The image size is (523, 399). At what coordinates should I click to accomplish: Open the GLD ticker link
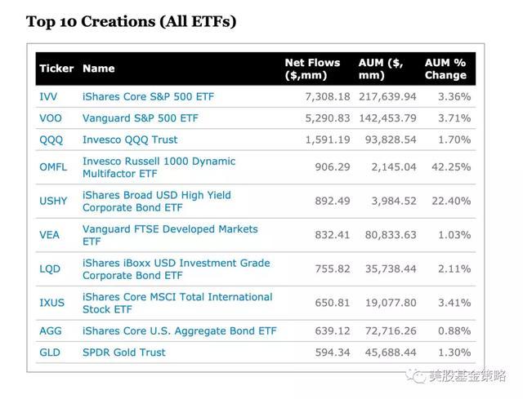(50, 352)
